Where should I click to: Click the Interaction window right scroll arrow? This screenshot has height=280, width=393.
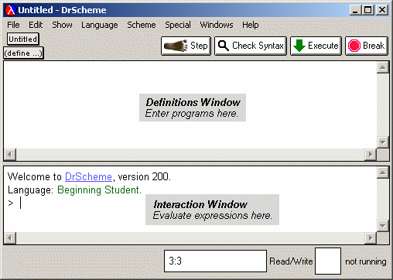click(371, 237)
